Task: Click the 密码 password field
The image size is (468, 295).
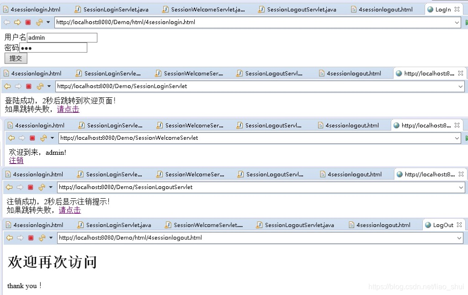Action: click(53, 48)
